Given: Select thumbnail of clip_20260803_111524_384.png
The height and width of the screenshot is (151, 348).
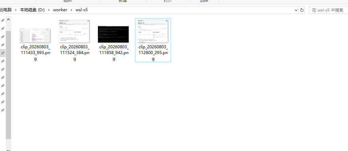Looking at the screenshot, I should pyautogui.click(x=74, y=31).
